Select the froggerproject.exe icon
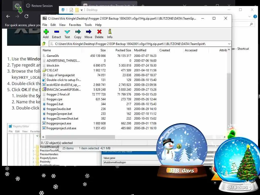260x195 pixels. [x=44, y=123]
